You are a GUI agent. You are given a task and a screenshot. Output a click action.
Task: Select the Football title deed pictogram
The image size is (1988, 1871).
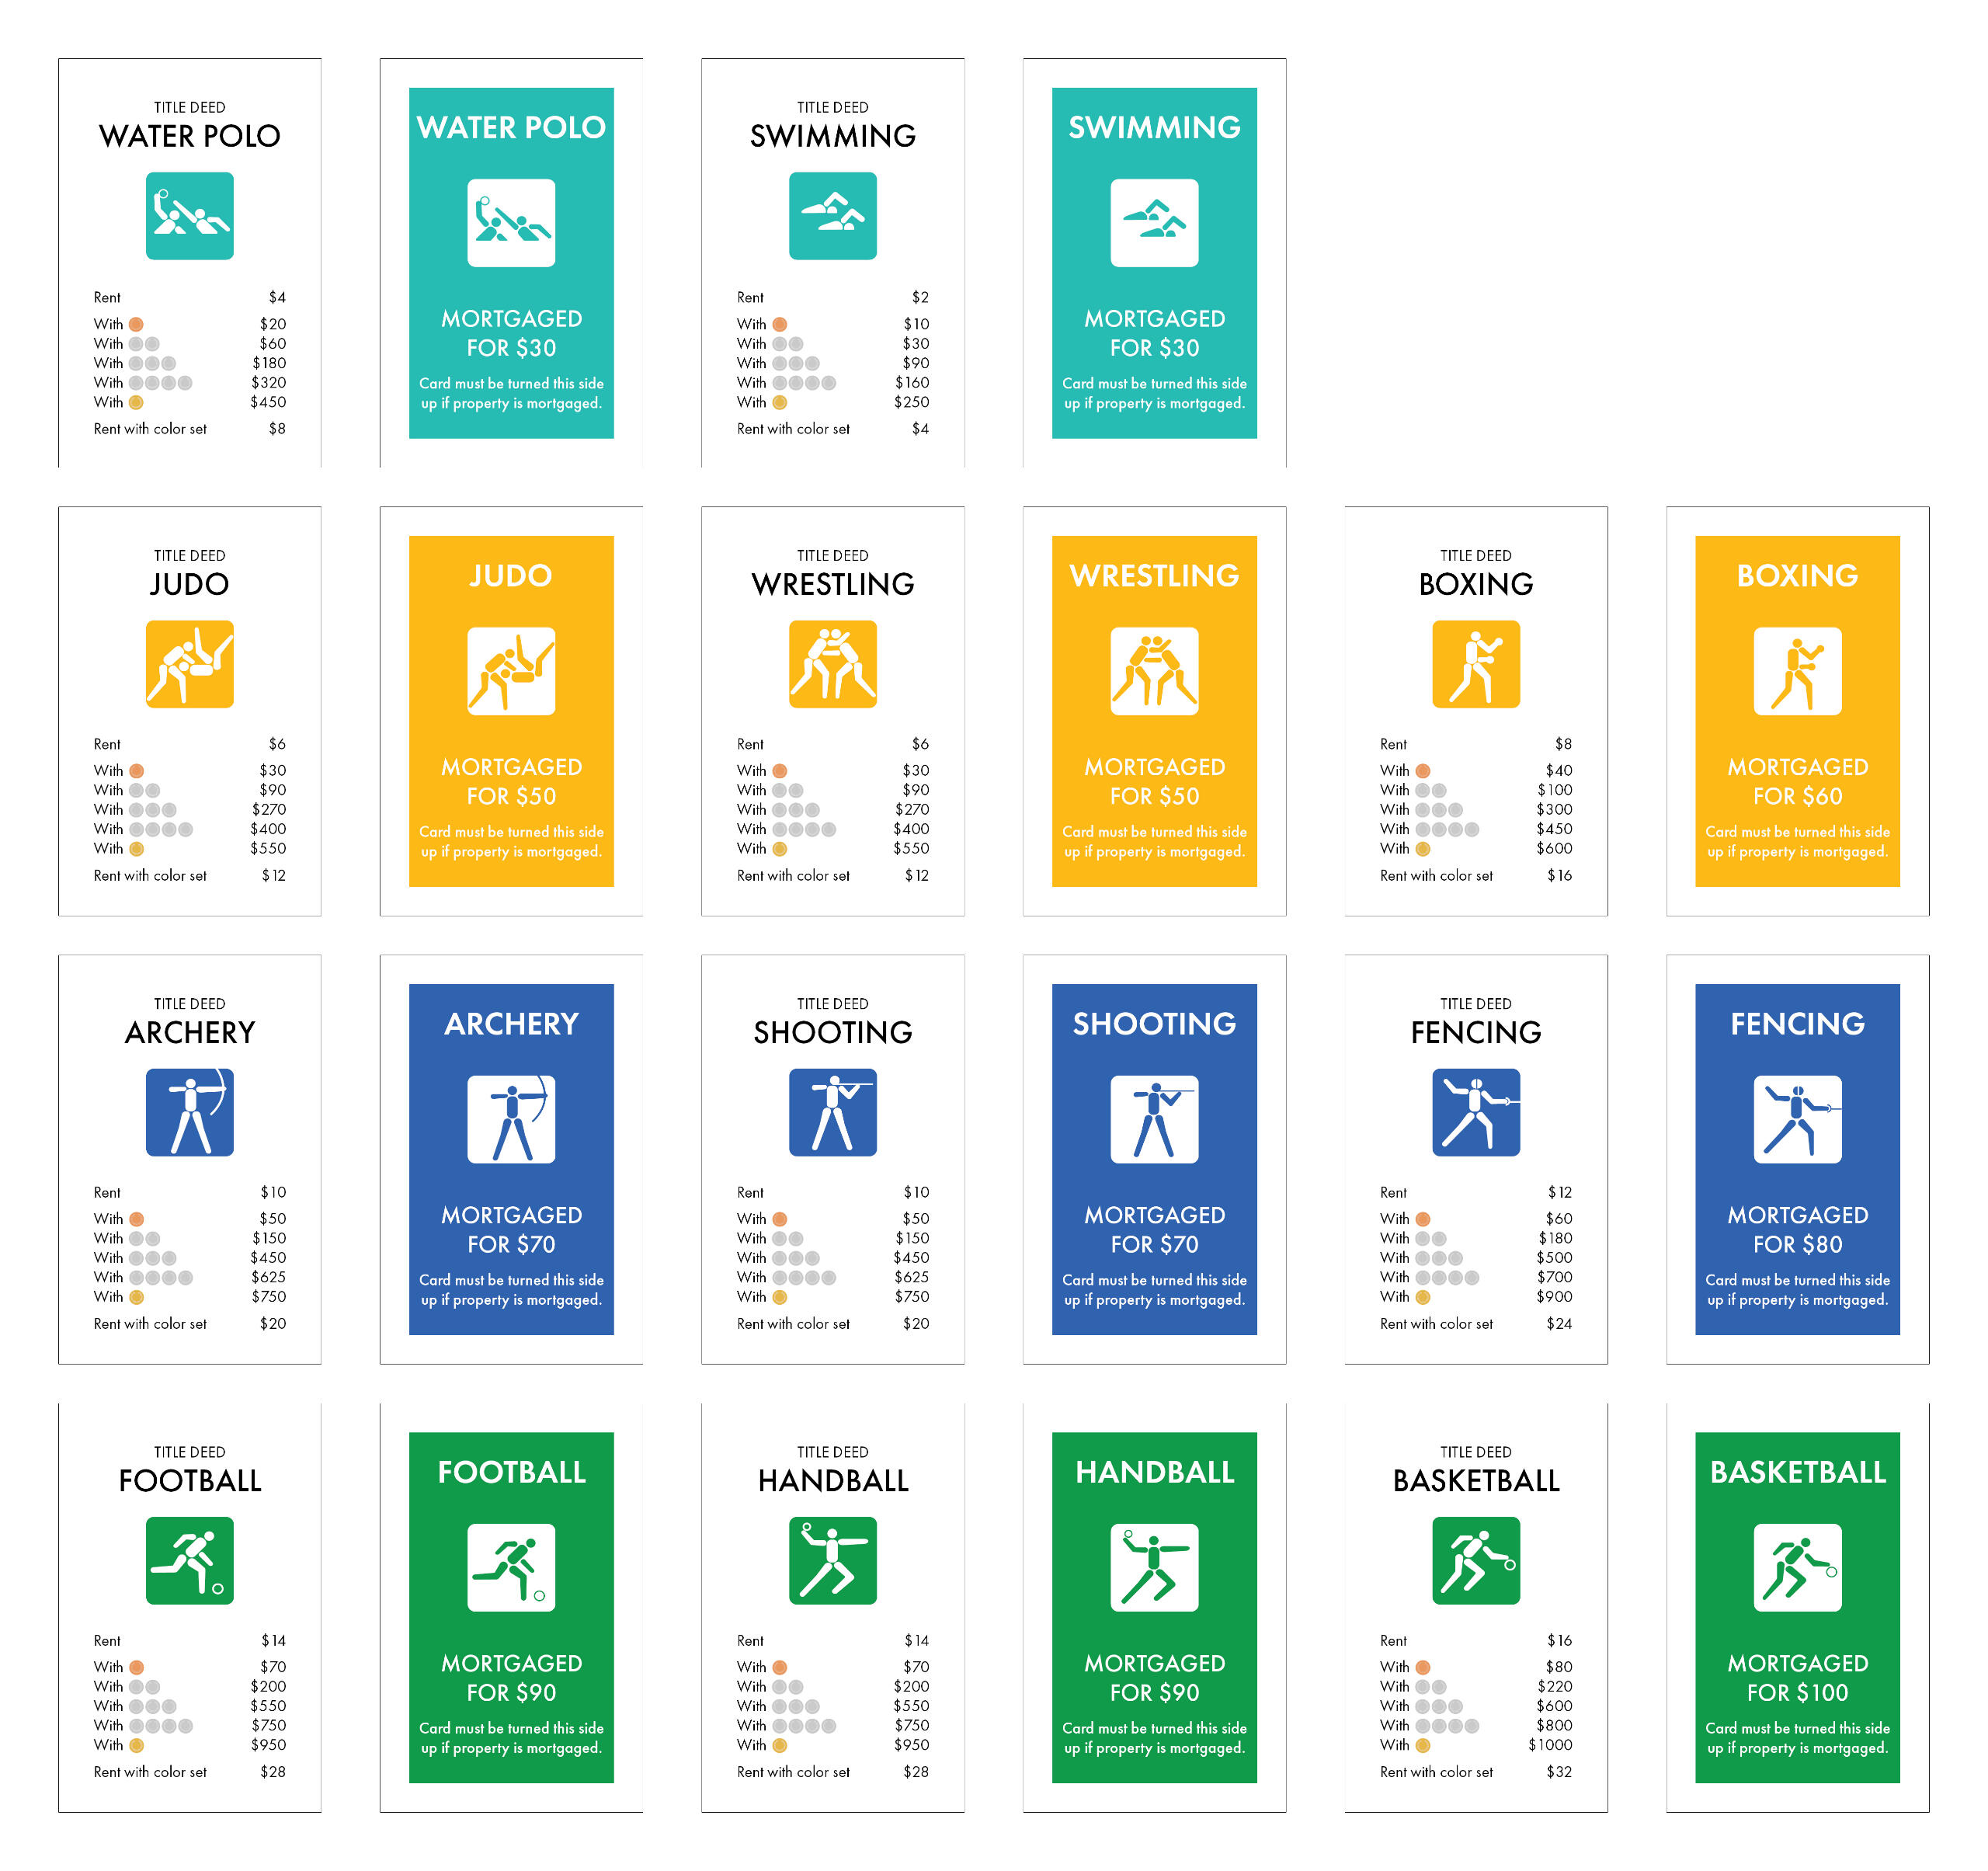189,1560
